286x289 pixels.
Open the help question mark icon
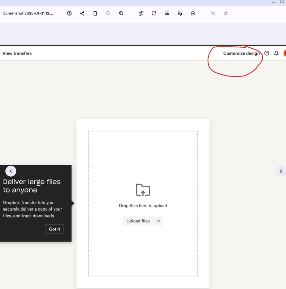click(267, 53)
